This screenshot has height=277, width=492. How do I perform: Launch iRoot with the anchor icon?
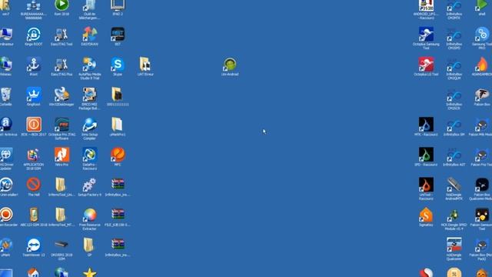pyautogui.click(x=34, y=65)
